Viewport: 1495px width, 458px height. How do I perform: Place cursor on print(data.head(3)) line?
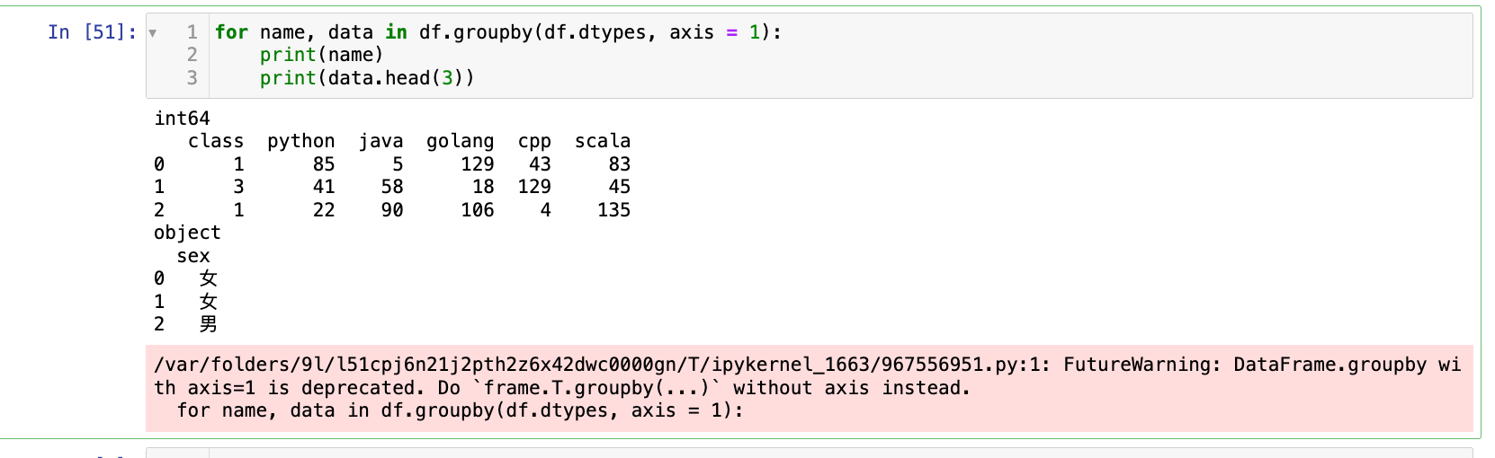tap(366, 78)
